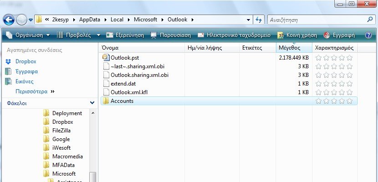Rate extend.dat one star
Screen dimensions: 378x182
(x=318, y=84)
